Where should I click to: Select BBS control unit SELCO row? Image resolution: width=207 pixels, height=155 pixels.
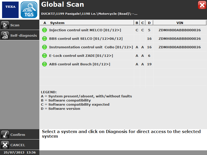[123, 38]
